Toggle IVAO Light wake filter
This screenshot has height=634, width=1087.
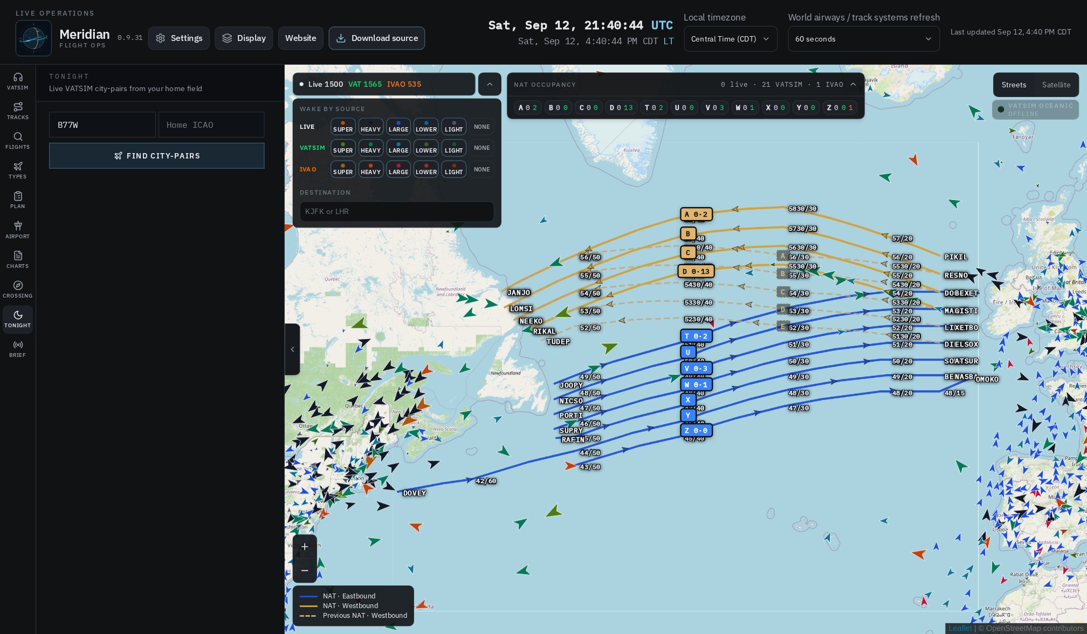(453, 169)
